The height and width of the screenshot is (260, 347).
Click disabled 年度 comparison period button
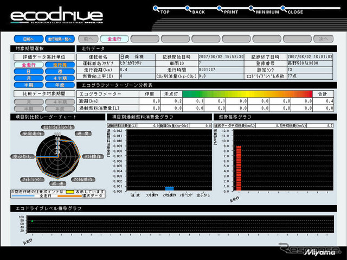[60, 109]
